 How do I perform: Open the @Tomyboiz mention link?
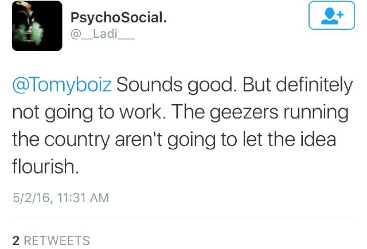pos(63,85)
